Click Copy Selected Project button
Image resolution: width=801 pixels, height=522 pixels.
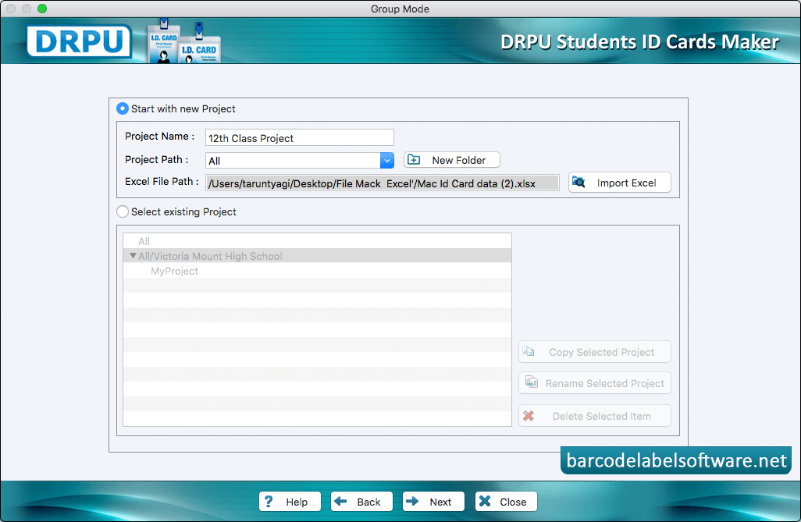(x=595, y=352)
